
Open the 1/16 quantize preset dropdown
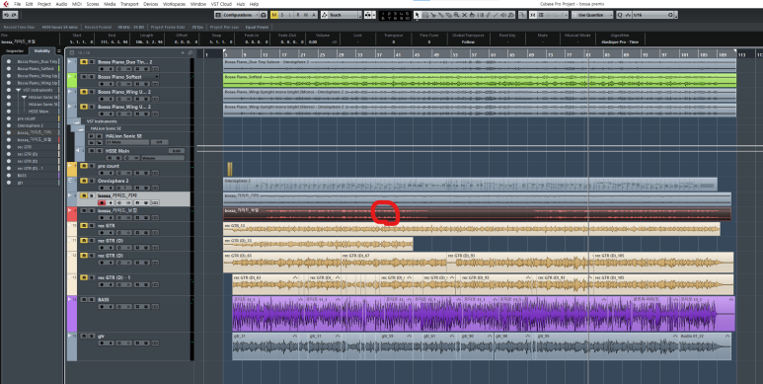point(676,15)
